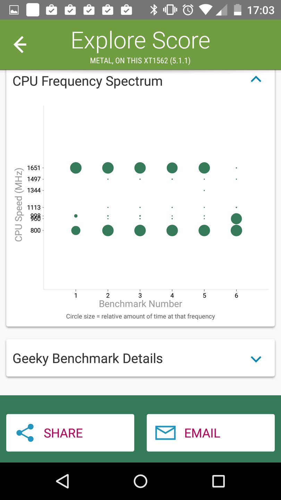281x500 pixels.
Task: Tap the 960 MHz circle for benchmark 6
Action: pos(236,219)
